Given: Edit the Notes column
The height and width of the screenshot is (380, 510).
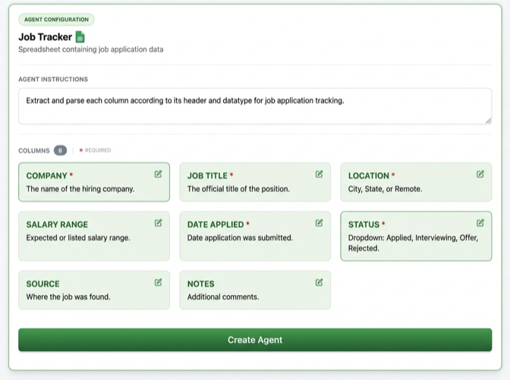Looking at the screenshot, I should pyautogui.click(x=319, y=282).
